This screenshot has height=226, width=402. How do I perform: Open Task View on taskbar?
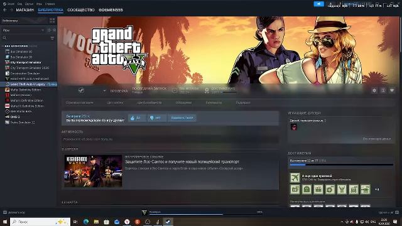pos(75,222)
